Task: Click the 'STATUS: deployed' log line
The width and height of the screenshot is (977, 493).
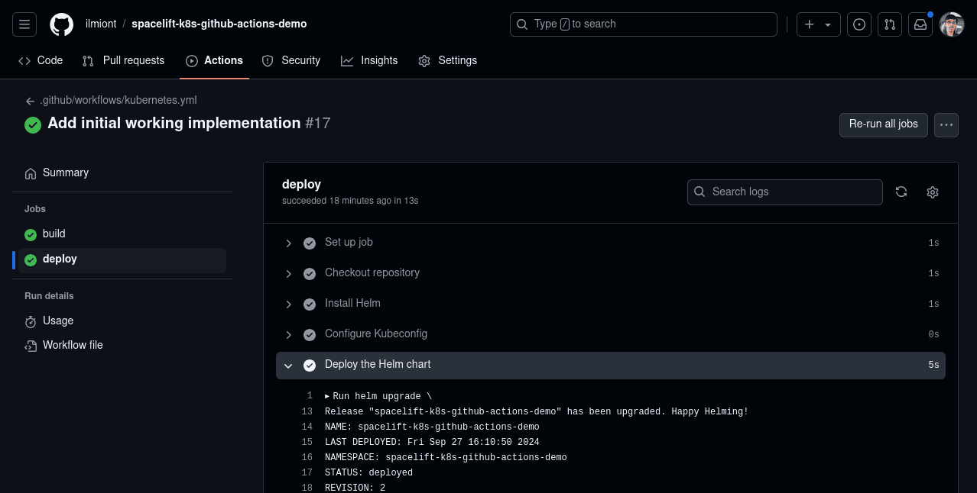Action: tap(368, 472)
